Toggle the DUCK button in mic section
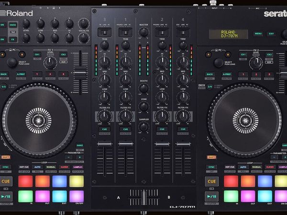Viewport: 287px width, 215px height. tap(13, 25)
